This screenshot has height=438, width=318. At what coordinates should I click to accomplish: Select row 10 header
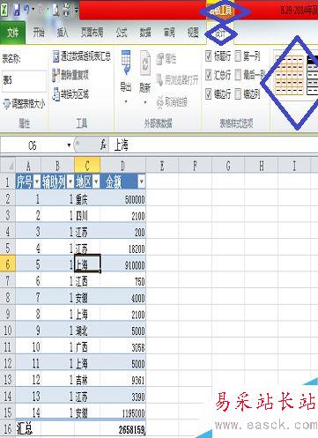[x=8, y=330]
